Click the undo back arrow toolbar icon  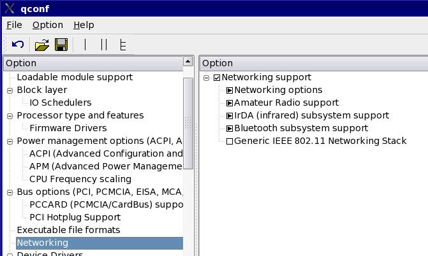pos(18,45)
